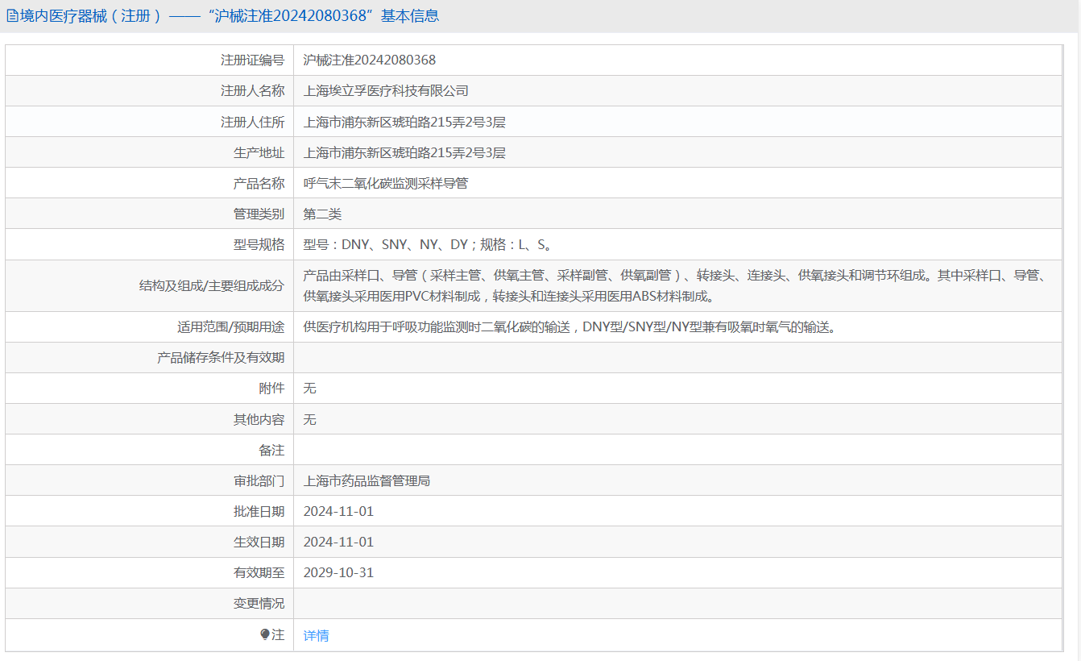The image size is (1081, 661).
Task: Click the 审批部门 label
Action: point(259,481)
